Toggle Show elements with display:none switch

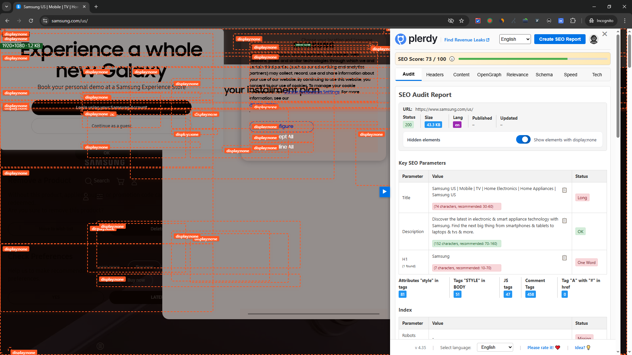[x=523, y=140]
